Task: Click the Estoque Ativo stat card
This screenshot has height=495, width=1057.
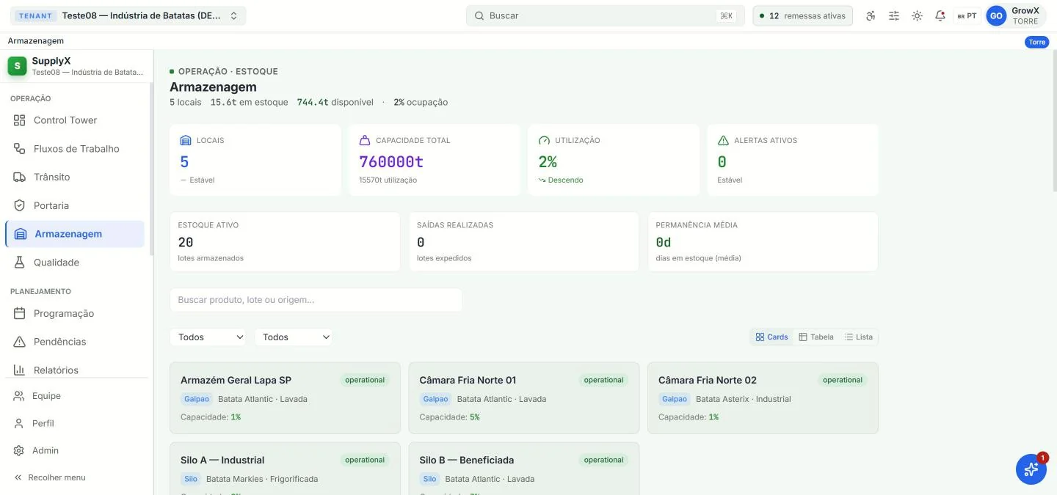Action: [285, 241]
